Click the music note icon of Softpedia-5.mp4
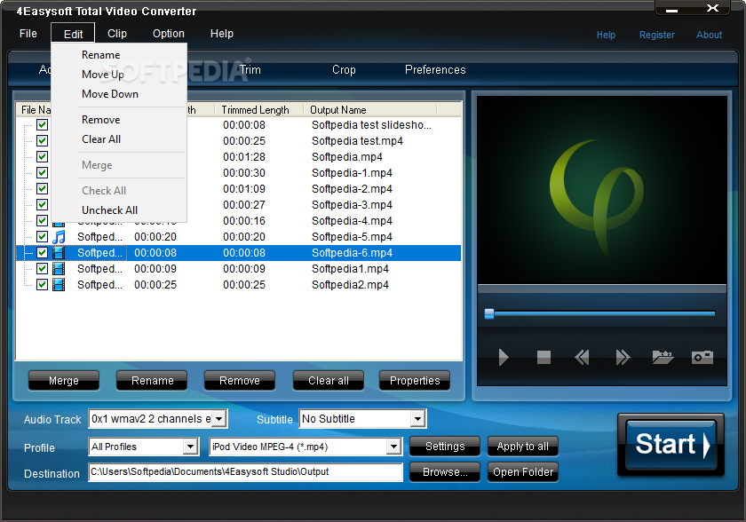Viewport: 746px width, 522px height. click(x=59, y=237)
